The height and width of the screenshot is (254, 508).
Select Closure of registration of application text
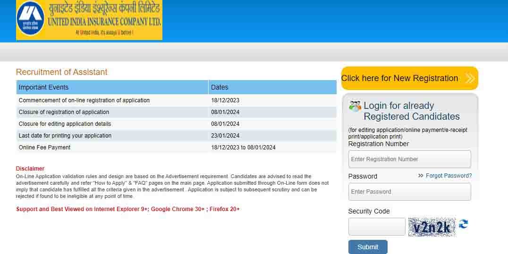click(x=64, y=112)
